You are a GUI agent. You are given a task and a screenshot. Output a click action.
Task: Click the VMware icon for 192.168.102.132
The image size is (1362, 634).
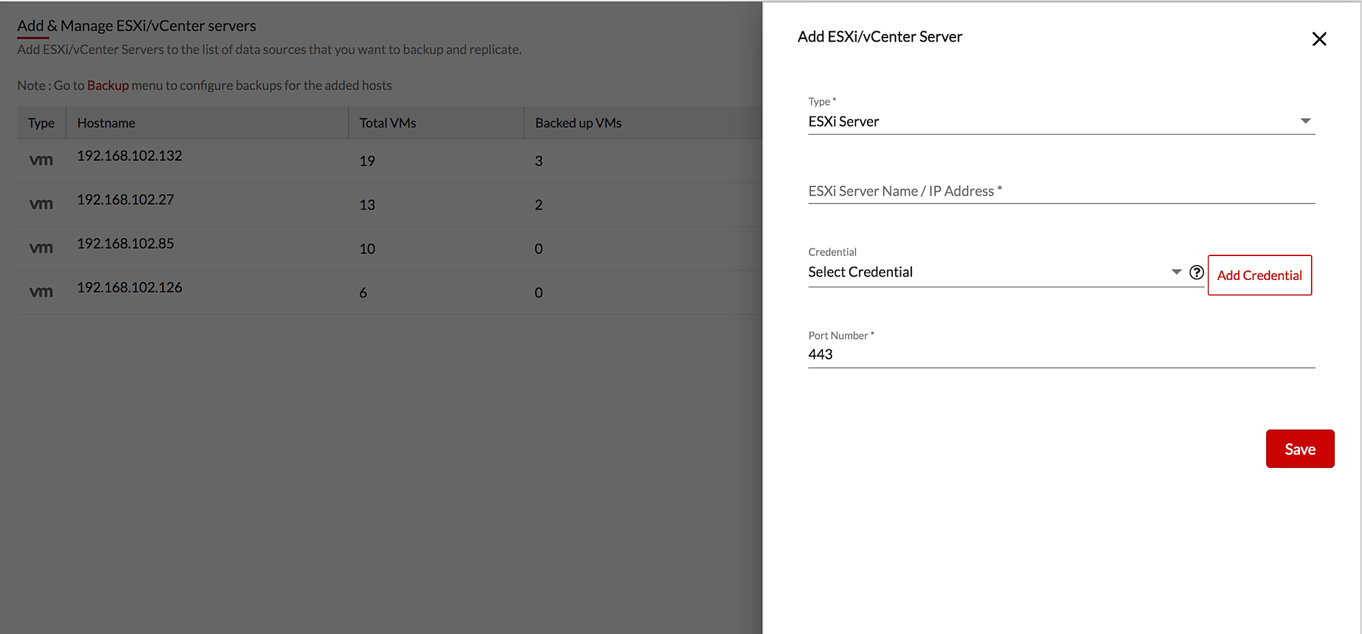(x=41, y=161)
